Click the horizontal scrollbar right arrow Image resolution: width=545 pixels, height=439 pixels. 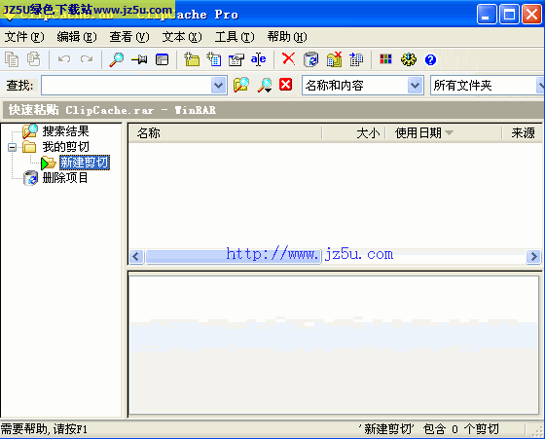533,257
